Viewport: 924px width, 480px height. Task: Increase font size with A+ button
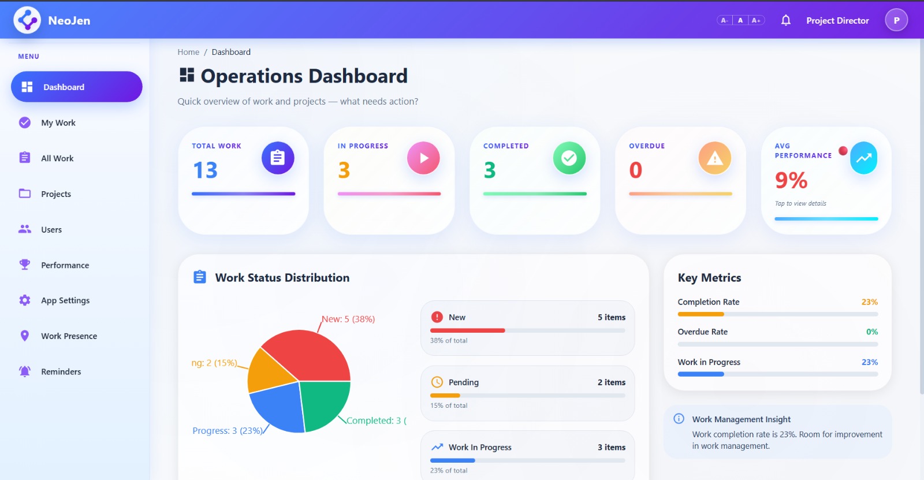pyautogui.click(x=757, y=20)
